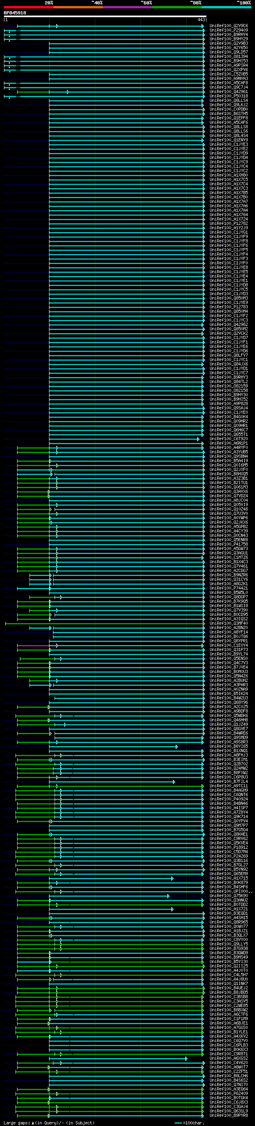Select the UniRef100_Q31CY6 label
The image size is (255, 1126).
[229, 579]
